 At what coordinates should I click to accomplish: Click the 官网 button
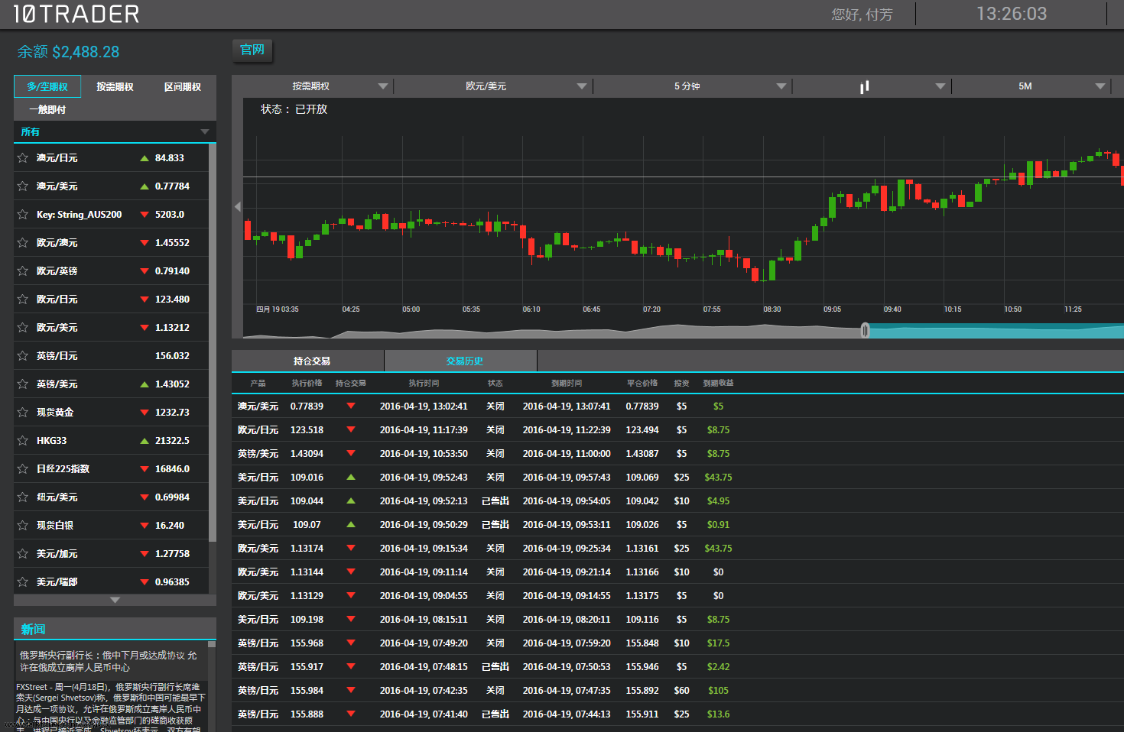click(252, 50)
